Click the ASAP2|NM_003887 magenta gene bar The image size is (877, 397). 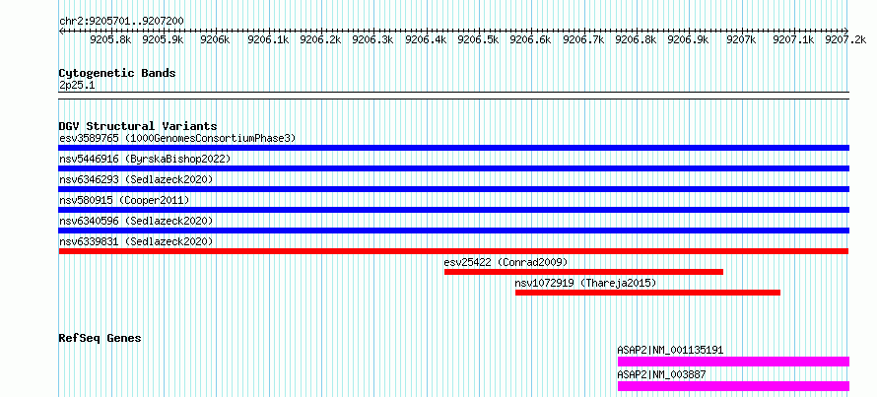pos(733,386)
